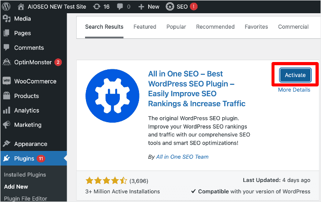This screenshot has width=321, height=202.
Task: Click the updates count 16
Action: tap(107, 7)
